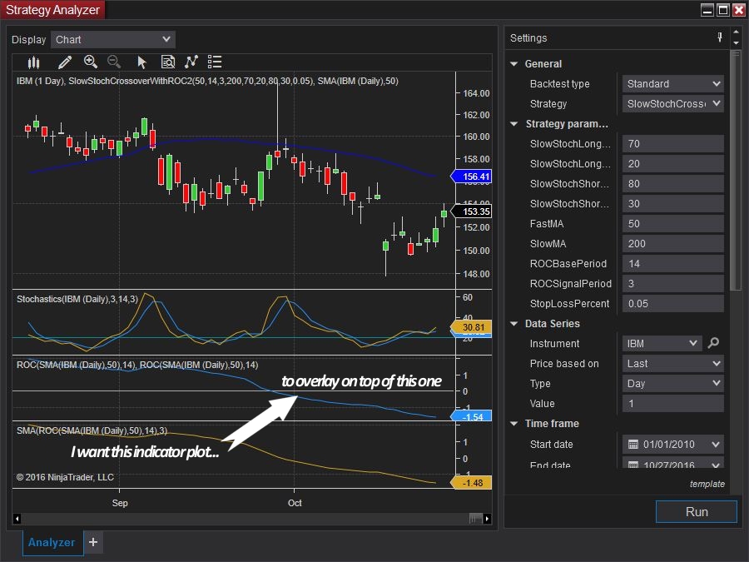The image size is (749, 562).
Task: Click the SlowMA value field
Action: click(x=672, y=244)
